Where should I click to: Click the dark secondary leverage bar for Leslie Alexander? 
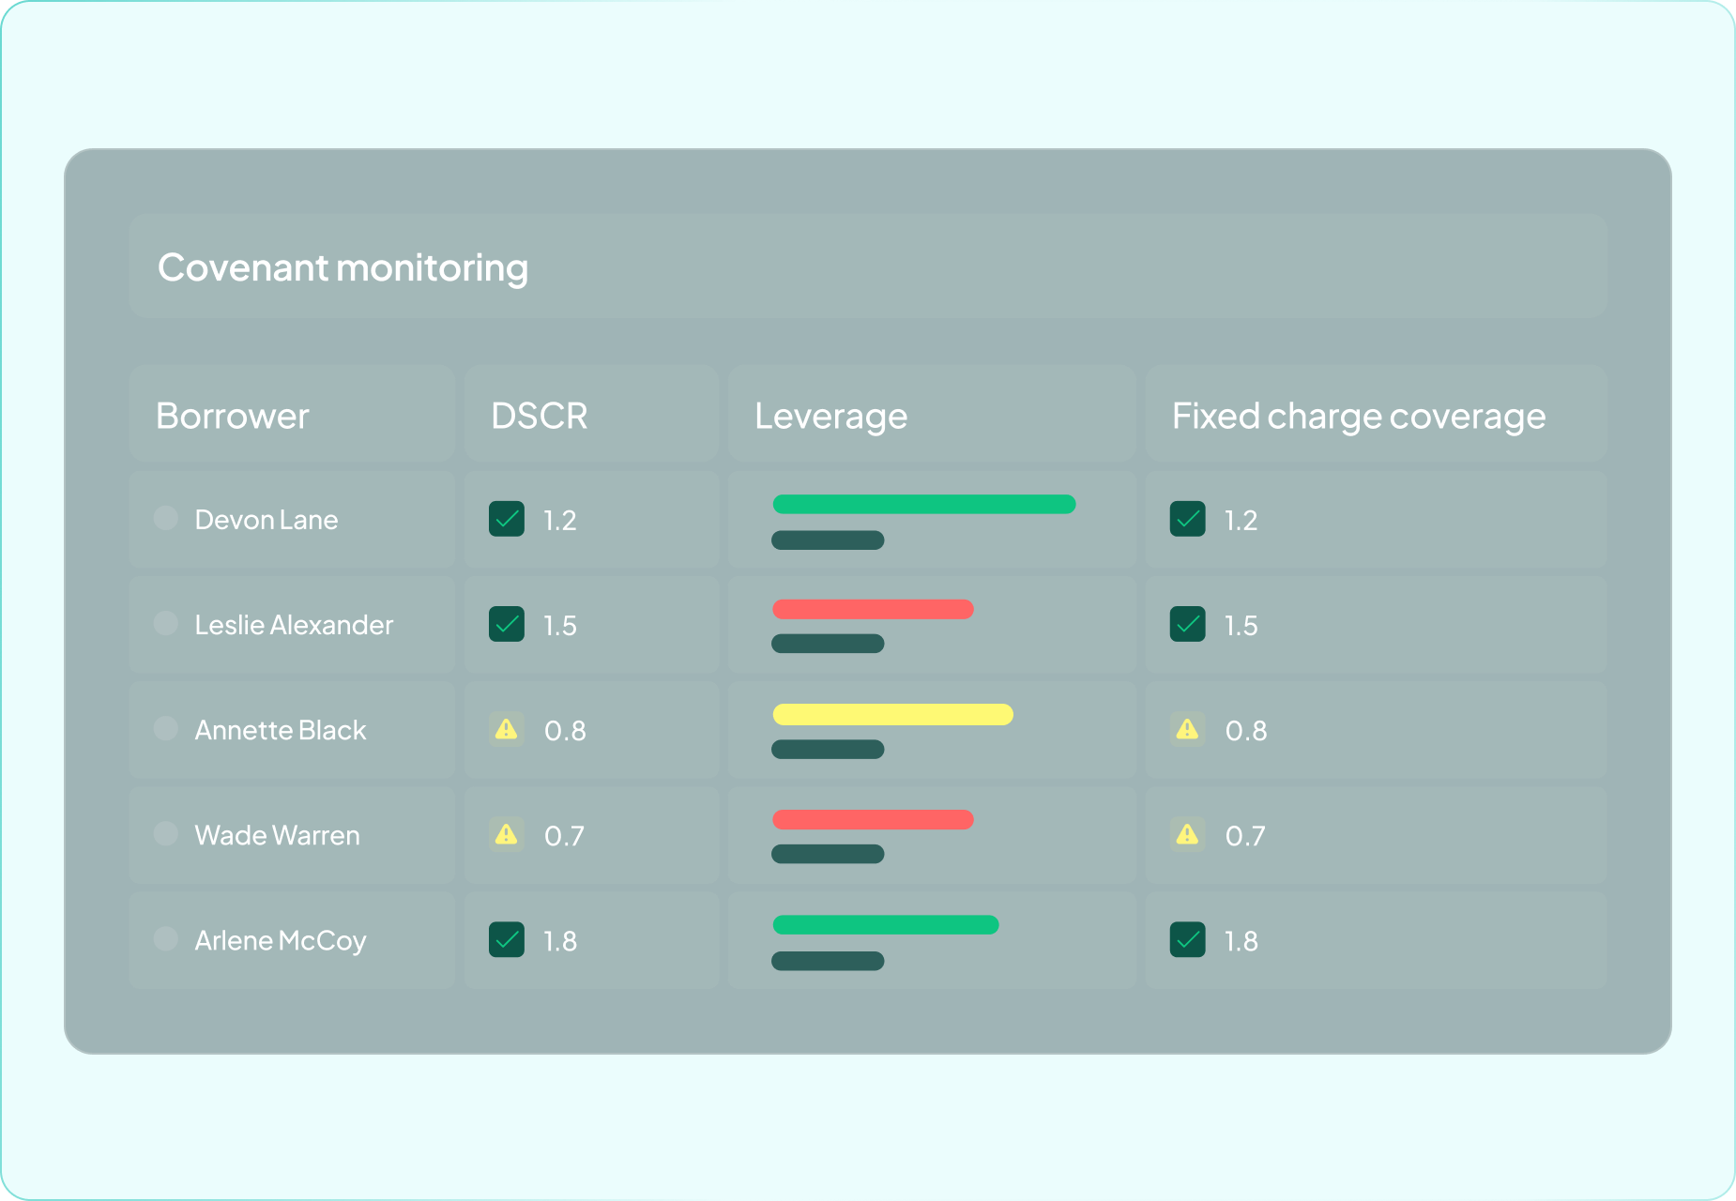coord(828,644)
